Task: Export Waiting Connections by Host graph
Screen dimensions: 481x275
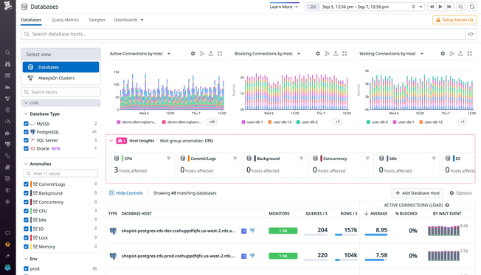Action: 460,54
